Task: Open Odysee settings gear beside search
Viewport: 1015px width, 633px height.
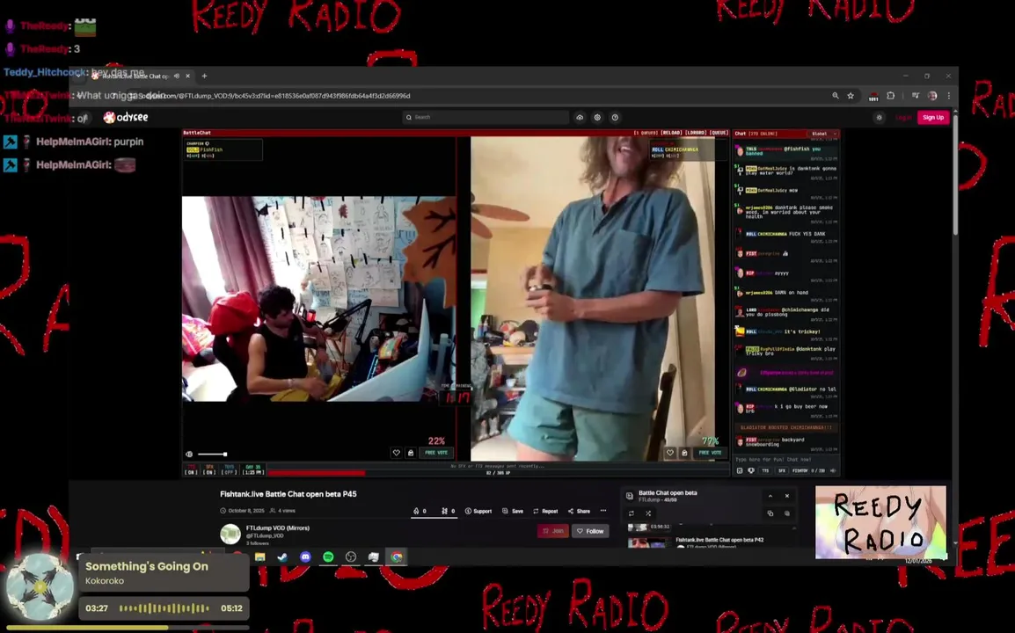Action: pyautogui.click(x=597, y=117)
